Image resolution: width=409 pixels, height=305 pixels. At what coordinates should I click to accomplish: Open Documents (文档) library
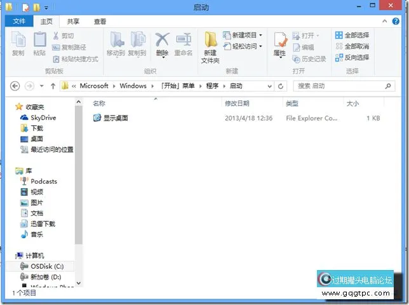pyautogui.click(x=32, y=213)
